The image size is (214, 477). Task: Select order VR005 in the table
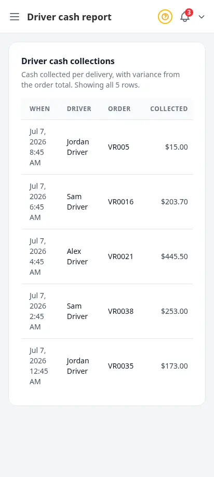coord(118,147)
